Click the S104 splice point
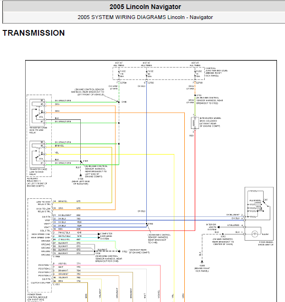This screenshot has width=285, height=302. 81,161
